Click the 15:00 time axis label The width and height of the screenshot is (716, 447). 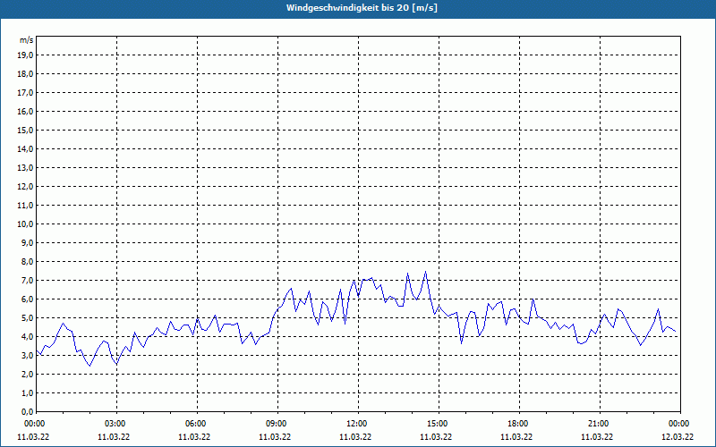tap(439, 424)
